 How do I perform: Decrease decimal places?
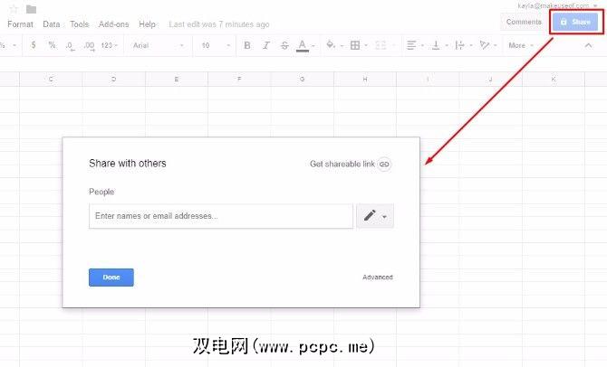tap(70, 46)
